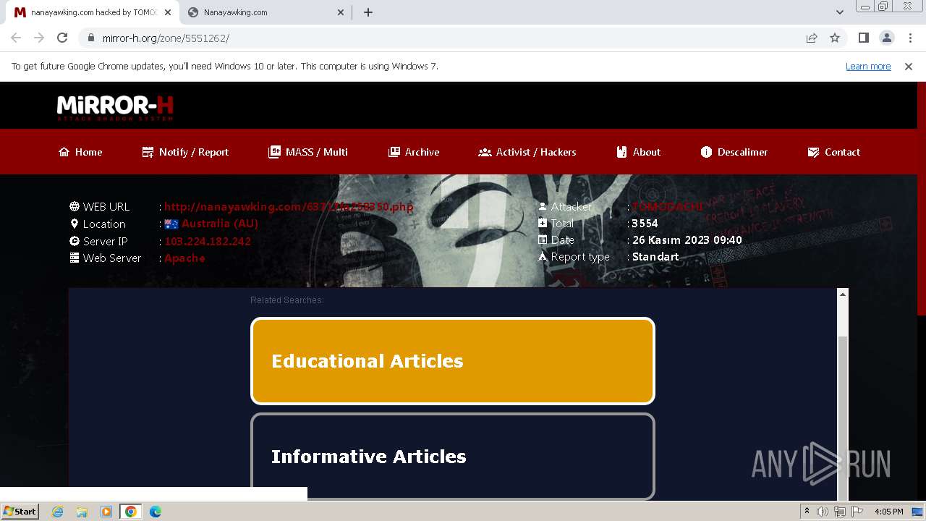
Task: Click the Descalimer info icon
Action: [x=706, y=152]
